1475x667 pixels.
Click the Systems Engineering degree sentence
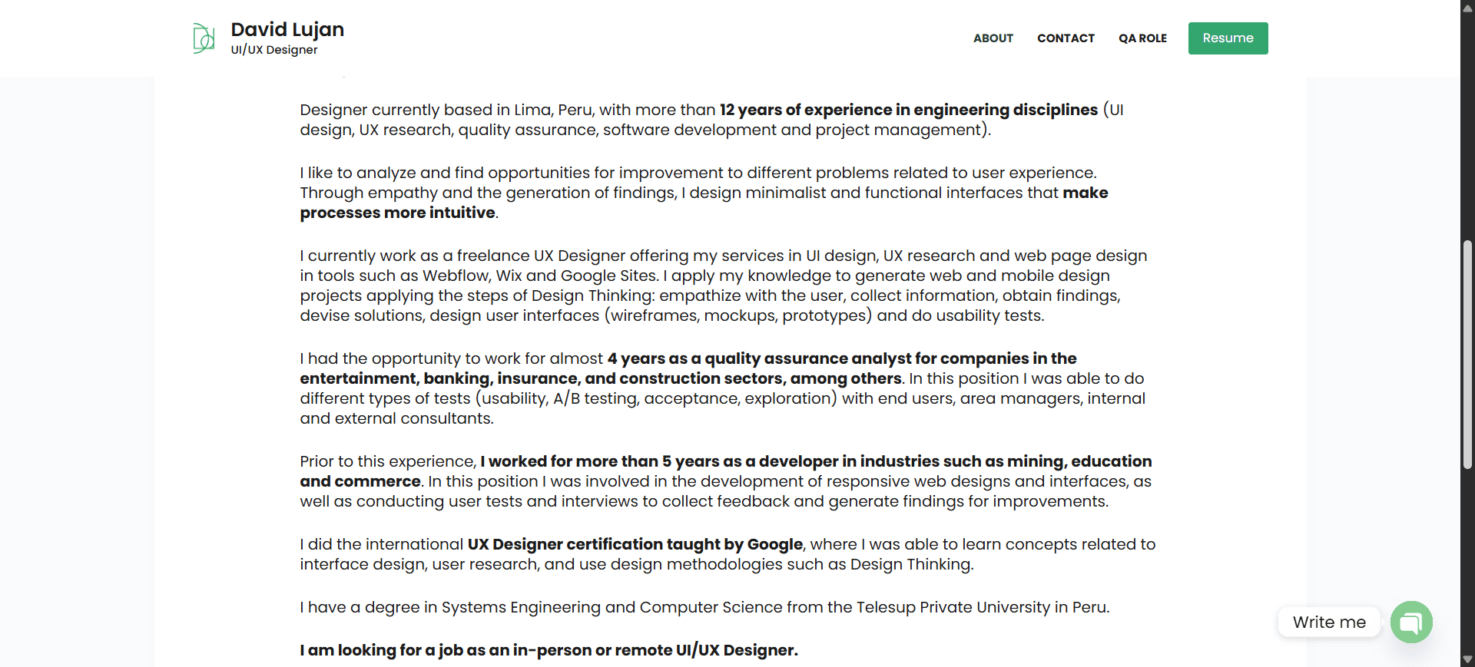pos(704,607)
